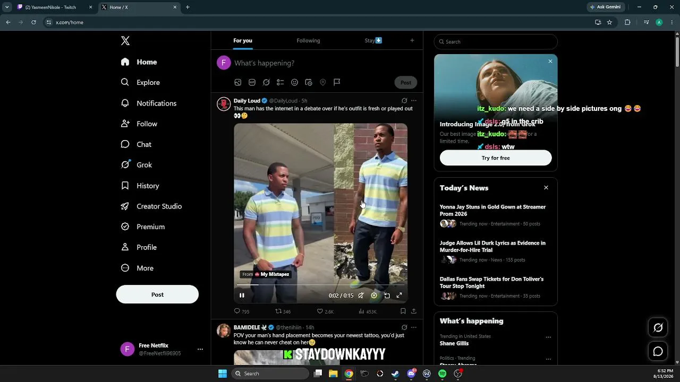This screenshot has height=382, width=680.
Task: Open more options on BAMIDELE's post
Action: click(x=414, y=327)
